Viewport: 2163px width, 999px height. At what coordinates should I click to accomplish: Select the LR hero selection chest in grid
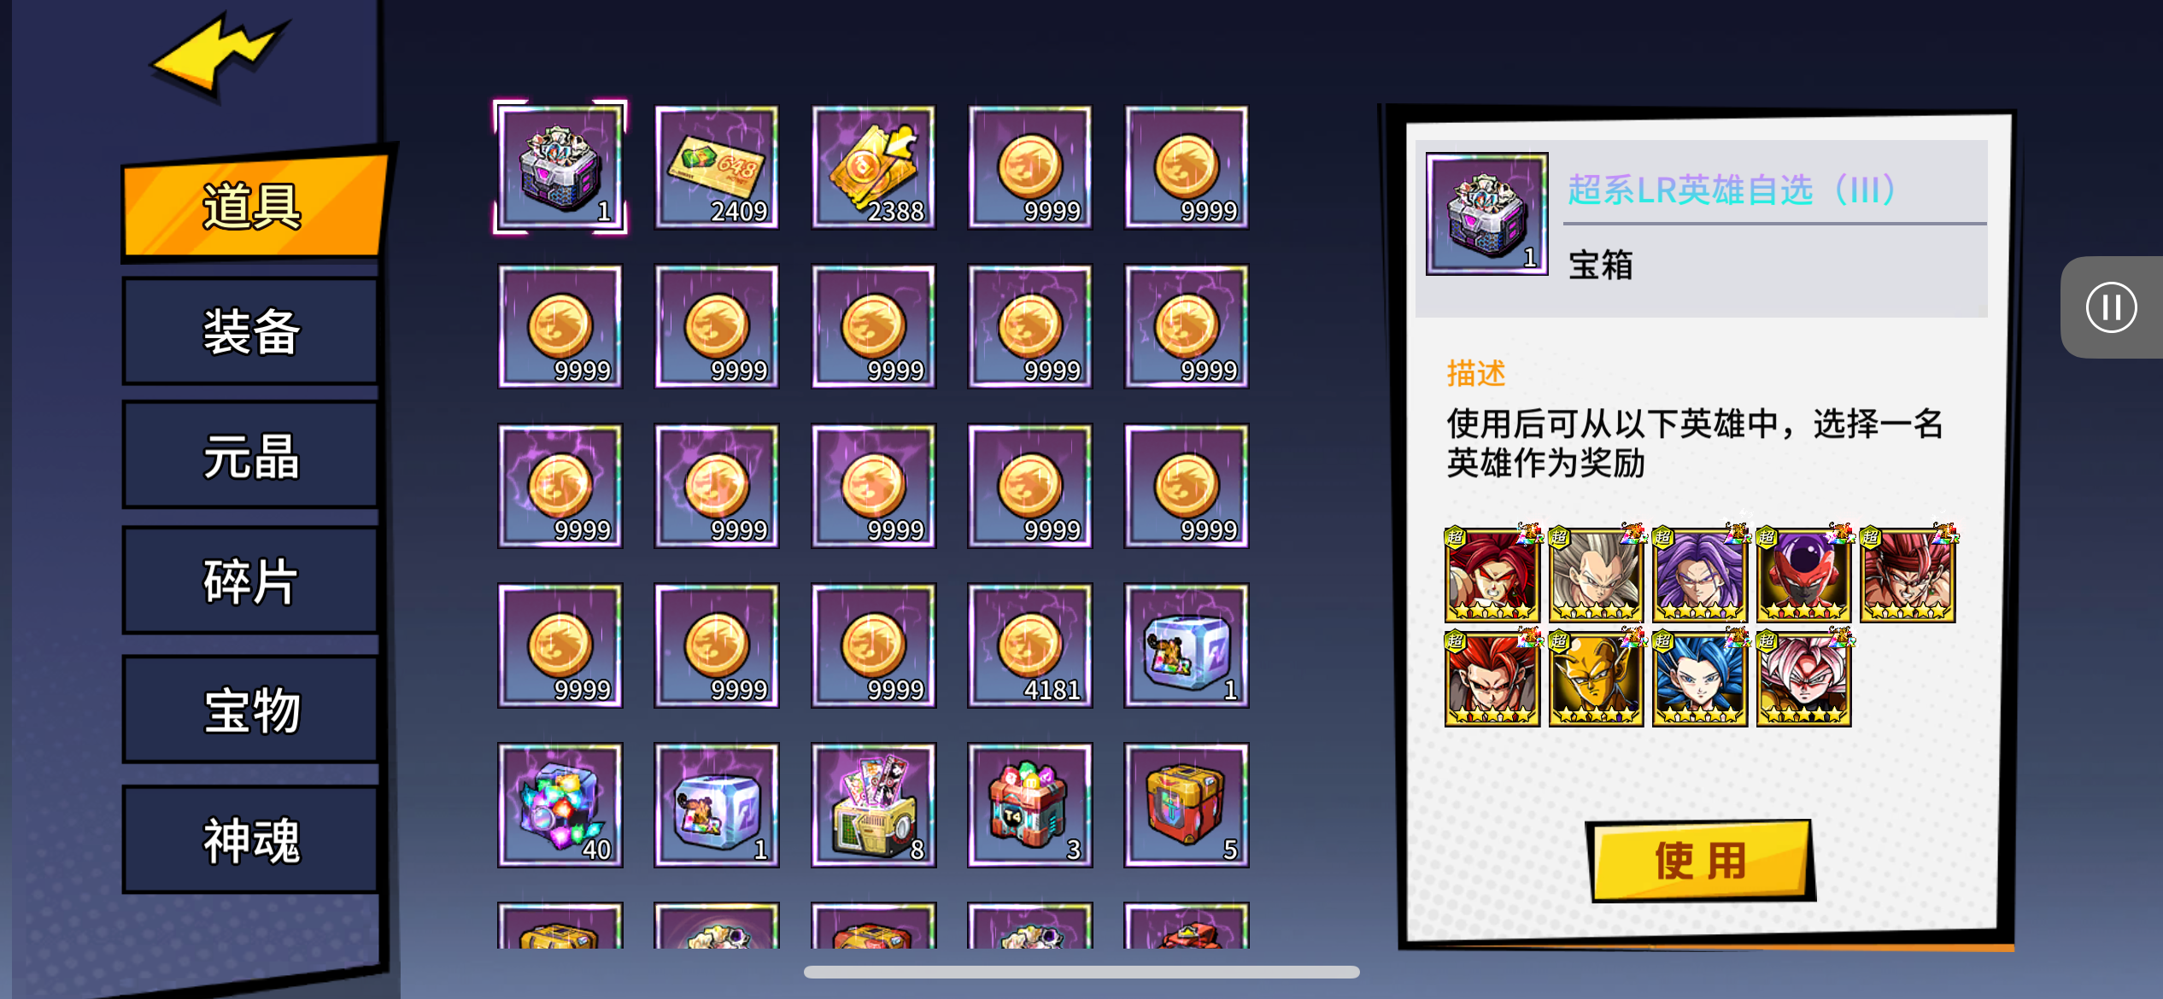tap(560, 167)
